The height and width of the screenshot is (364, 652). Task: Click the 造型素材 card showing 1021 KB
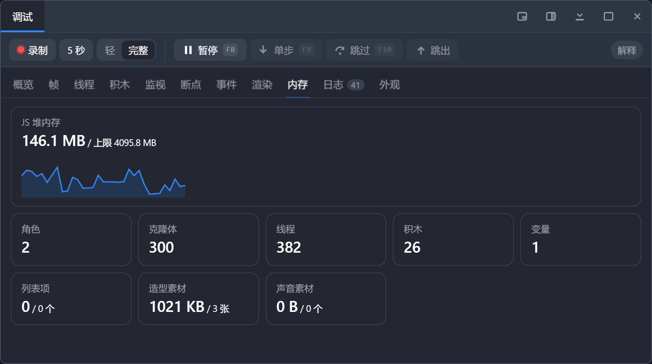pyautogui.click(x=199, y=299)
